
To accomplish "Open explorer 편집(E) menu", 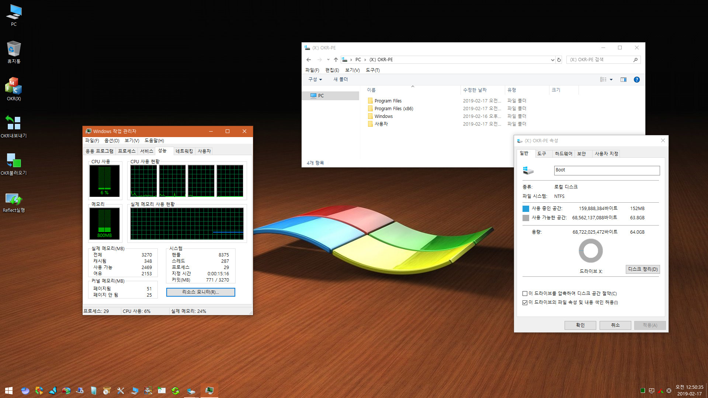I will pyautogui.click(x=332, y=70).
